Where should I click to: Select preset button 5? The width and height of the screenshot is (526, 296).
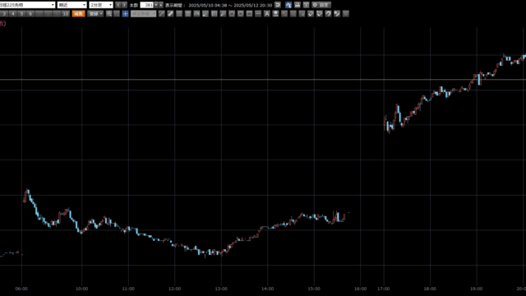pyautogui.click(x=21, y=14)
